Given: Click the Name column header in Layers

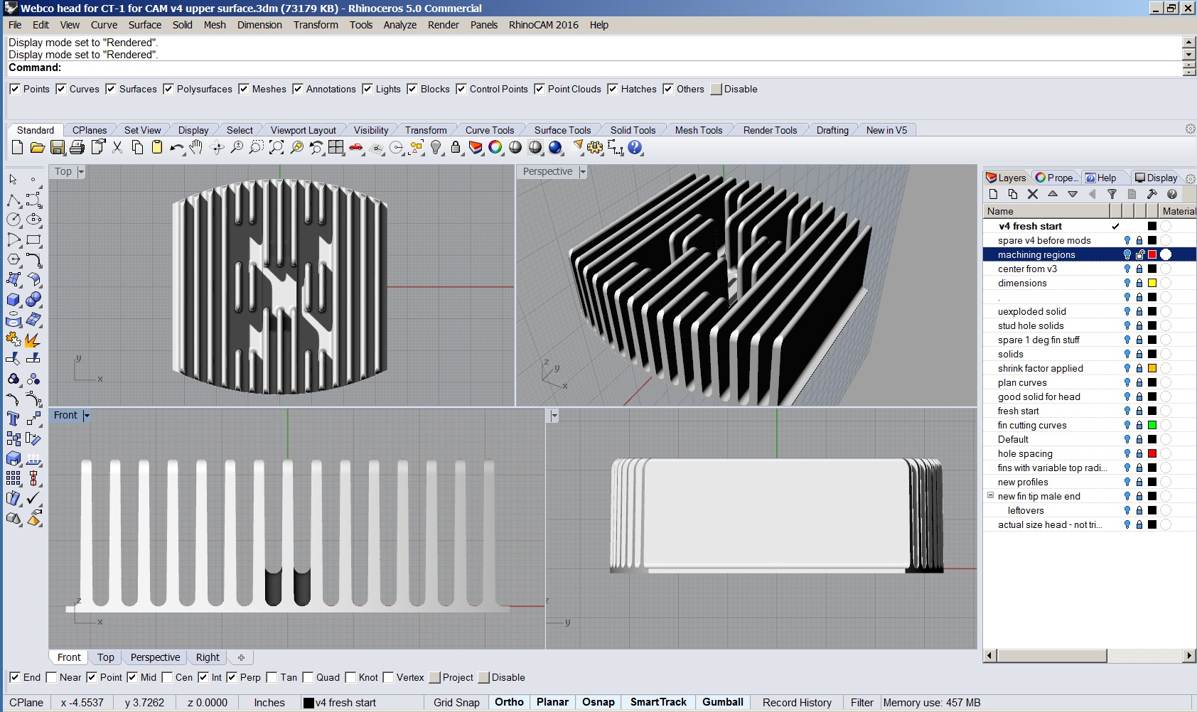Looking at the screenshot, I should point(1046,211).
